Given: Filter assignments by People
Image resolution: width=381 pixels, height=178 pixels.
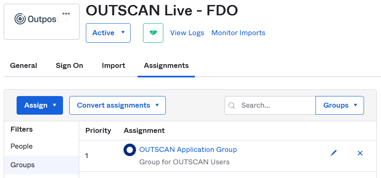Looking at the screenshot, I should point(22,146).
